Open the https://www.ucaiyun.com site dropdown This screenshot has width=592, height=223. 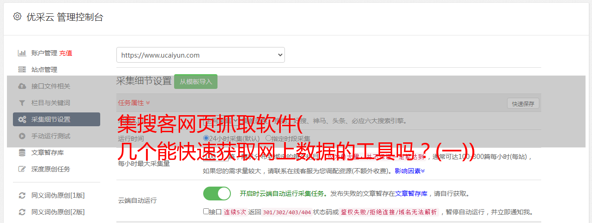[200, 55]
